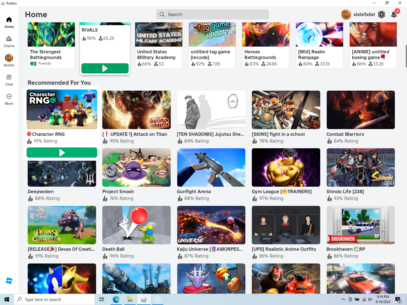Open the xlxlxl1xlixl profile name
The height and width of the screenshot is (305, 407).
(x=364, y=14)
